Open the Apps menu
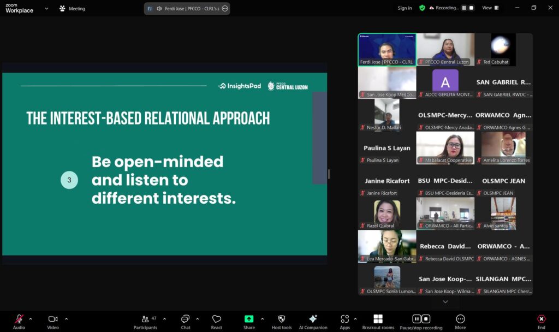Image resolution: width=559 pixels, height=332 pixels. click(345, 322)
